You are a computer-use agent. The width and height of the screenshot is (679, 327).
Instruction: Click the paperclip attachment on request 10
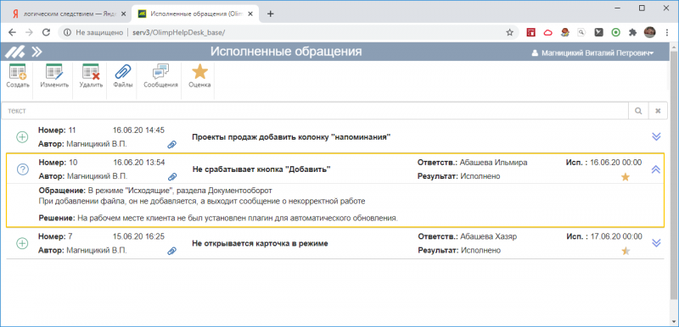coord(172,176)
